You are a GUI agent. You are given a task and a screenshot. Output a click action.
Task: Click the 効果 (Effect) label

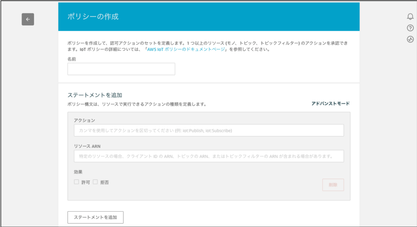pyautogui.click(x=78, y=172)
